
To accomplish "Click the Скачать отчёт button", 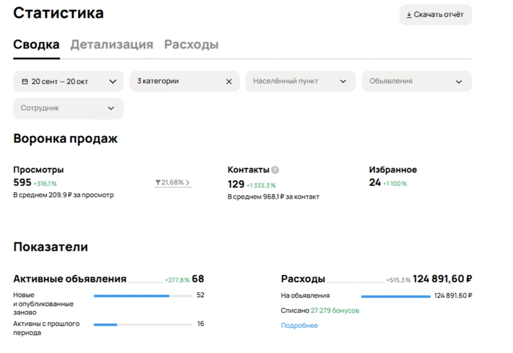I will [435, 15].
